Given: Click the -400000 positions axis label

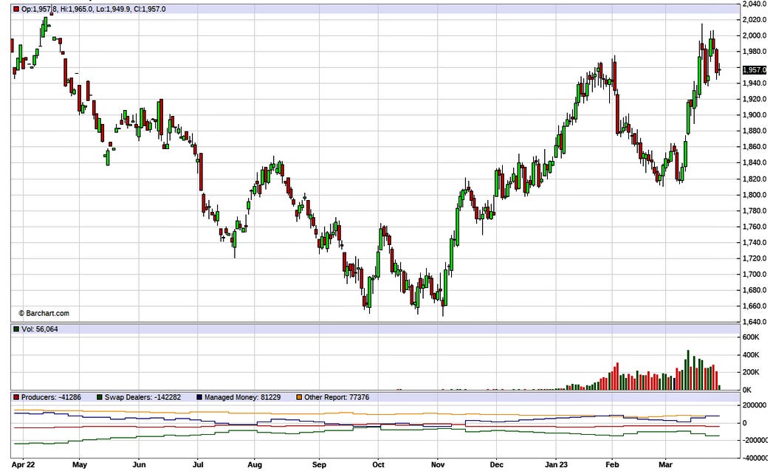Looking at the screenshot, I should click(755, 458).
